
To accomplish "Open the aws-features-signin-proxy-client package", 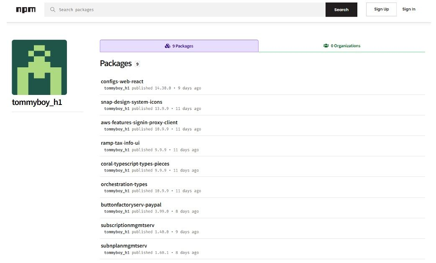I will tap(139, 122).
